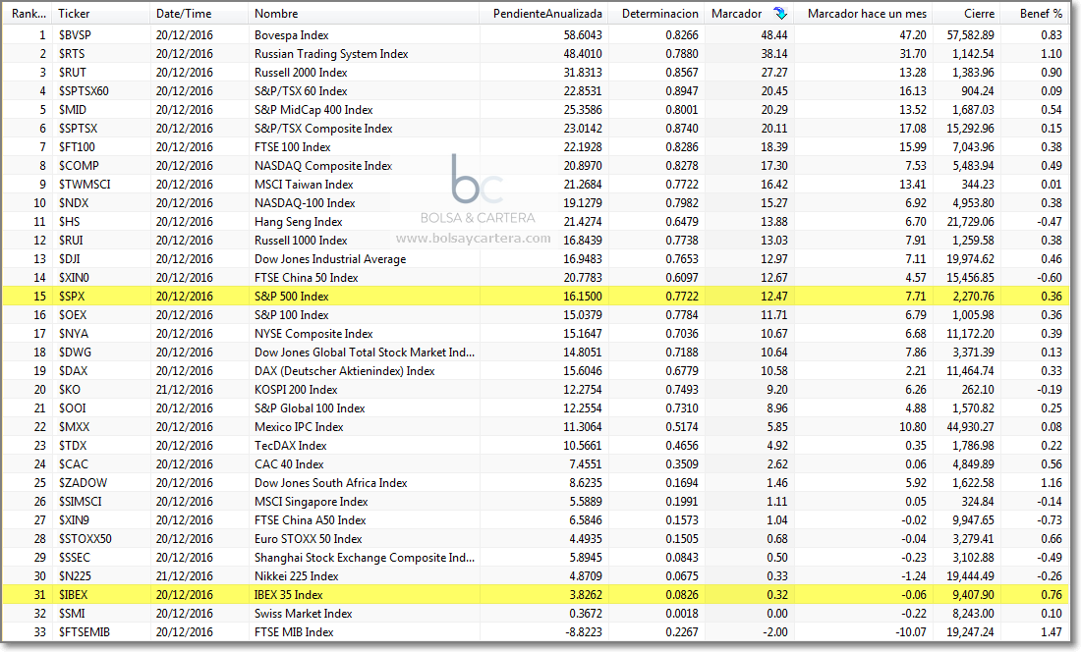Sort by the Ticker column header
1081x652 pixels.
pos(74,13)
